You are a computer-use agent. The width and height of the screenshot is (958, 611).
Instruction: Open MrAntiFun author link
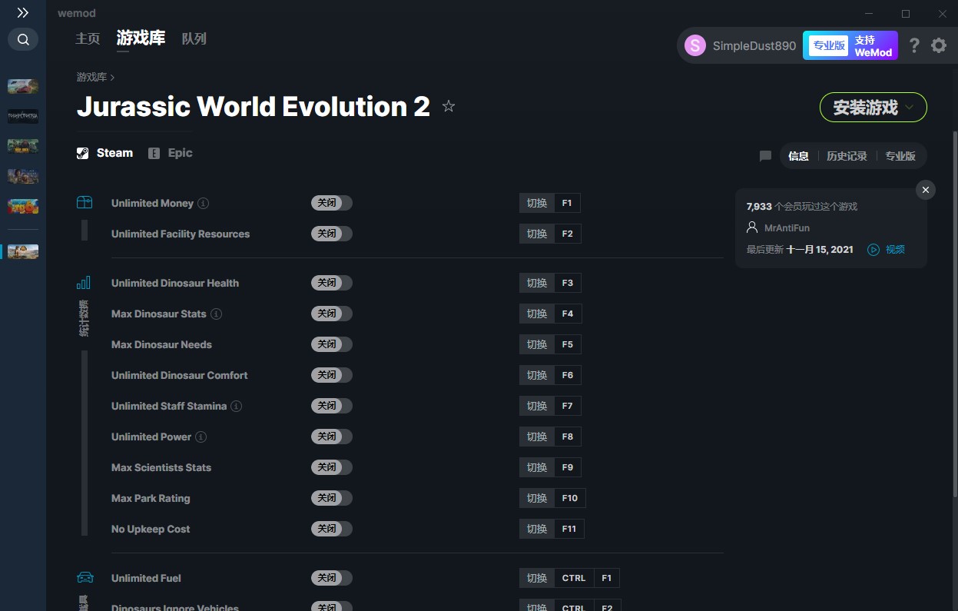(787, 227)
